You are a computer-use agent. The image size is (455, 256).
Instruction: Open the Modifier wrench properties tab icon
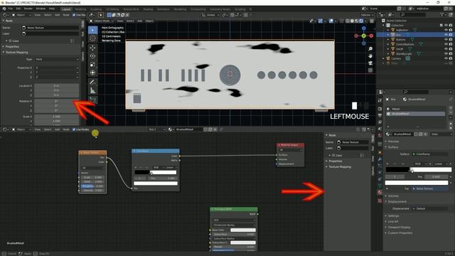(380, 159)
